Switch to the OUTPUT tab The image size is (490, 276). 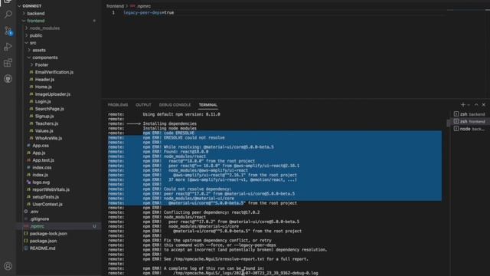pos(143,105)
